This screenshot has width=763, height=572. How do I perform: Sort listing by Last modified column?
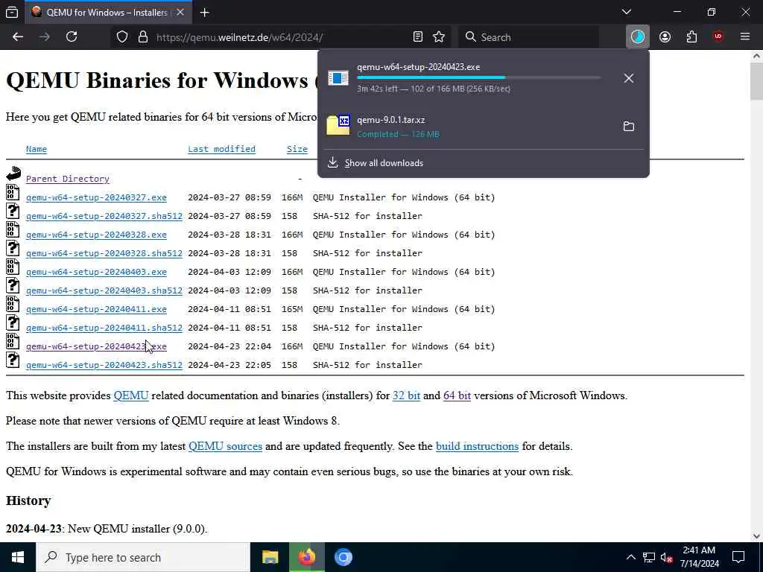coord(221,149)
